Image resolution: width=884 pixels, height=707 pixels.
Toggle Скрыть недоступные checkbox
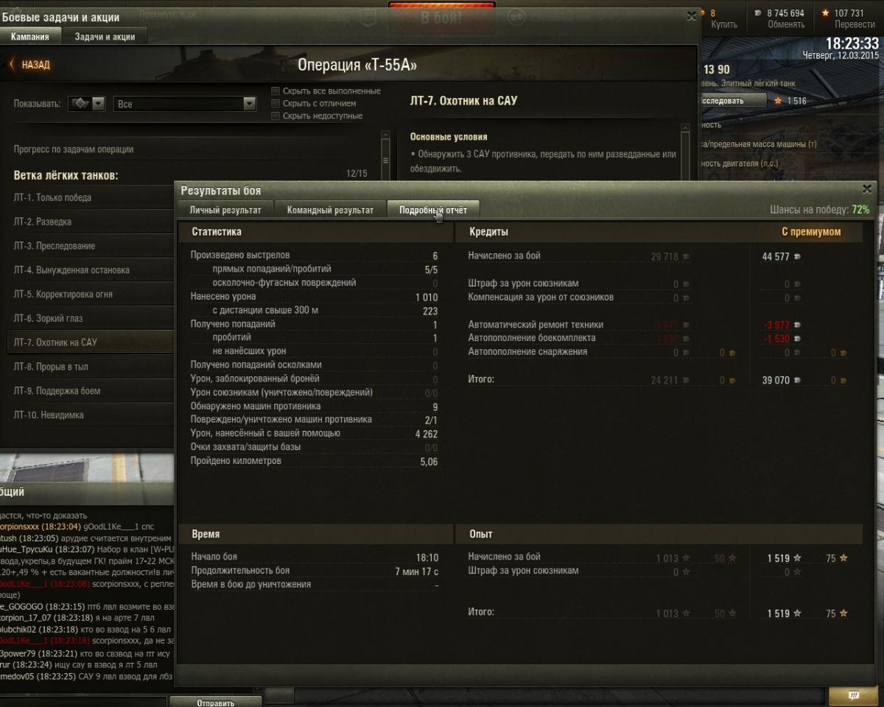[276, 116]
